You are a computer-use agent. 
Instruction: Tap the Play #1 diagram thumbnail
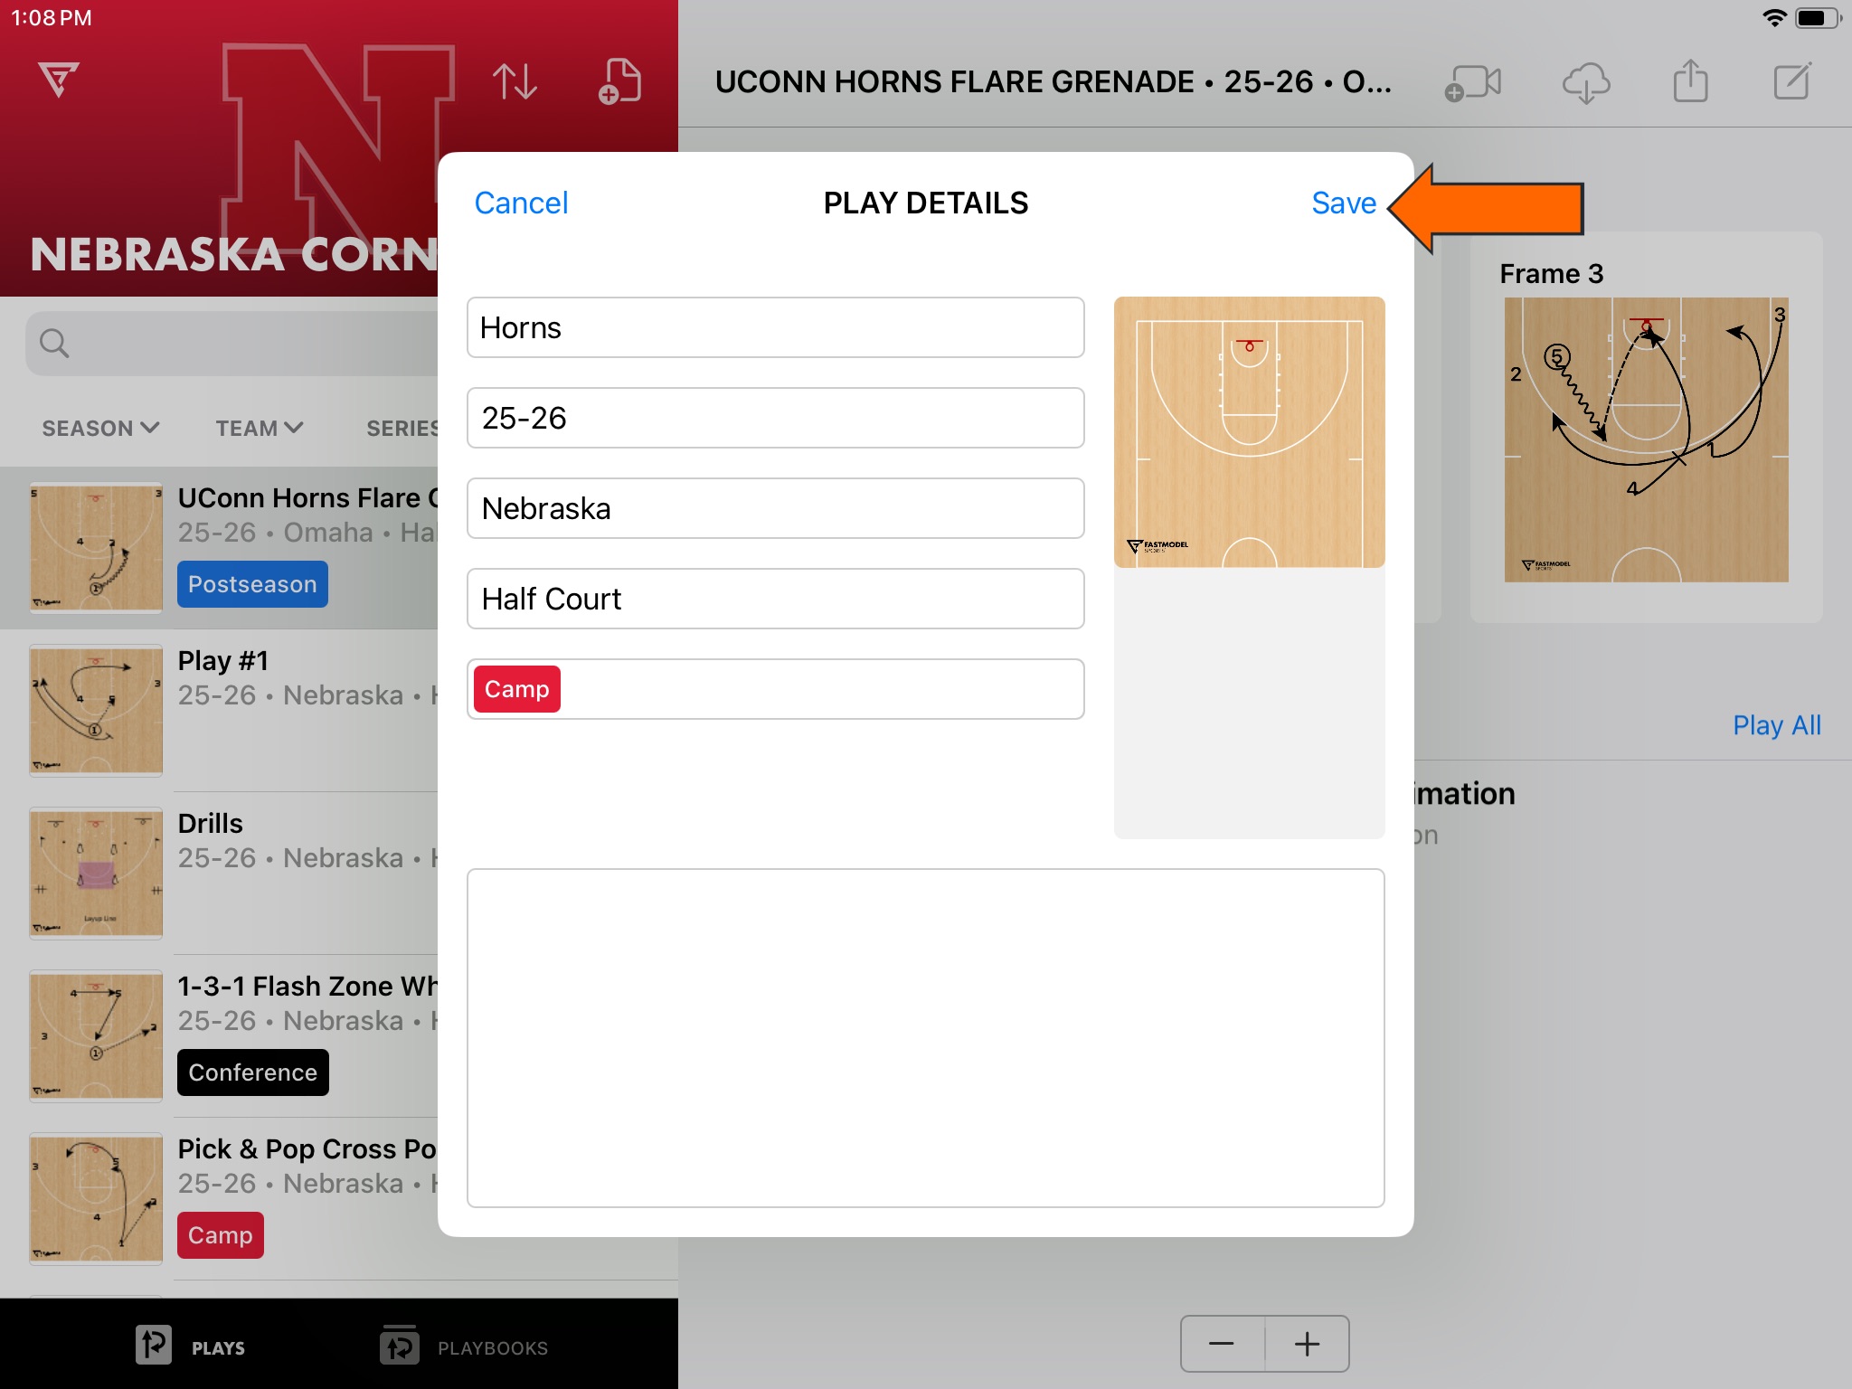(96, 711)
